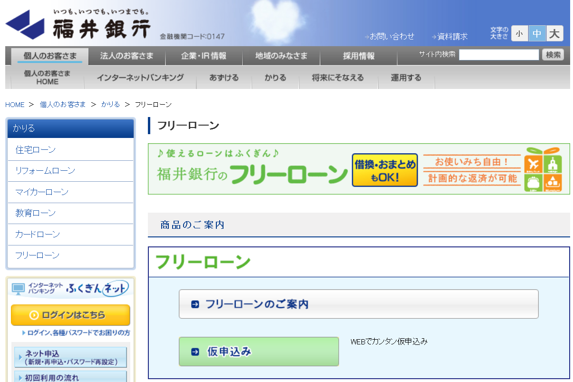This screenshot has height=382, width=573.
Task: Click the 借換・おまとめもOK! badge
Action: click(385, 170)
